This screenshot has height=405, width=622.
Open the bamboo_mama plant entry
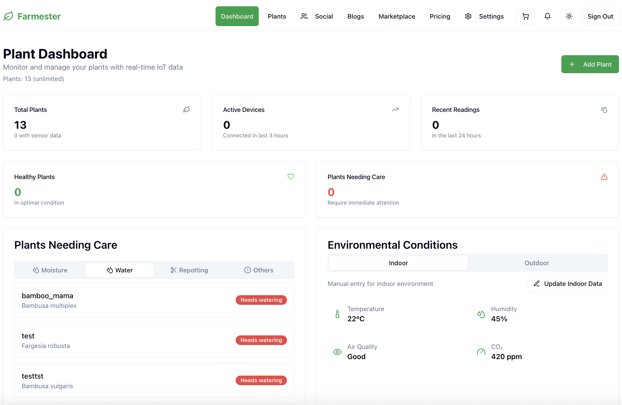[154, 300]
